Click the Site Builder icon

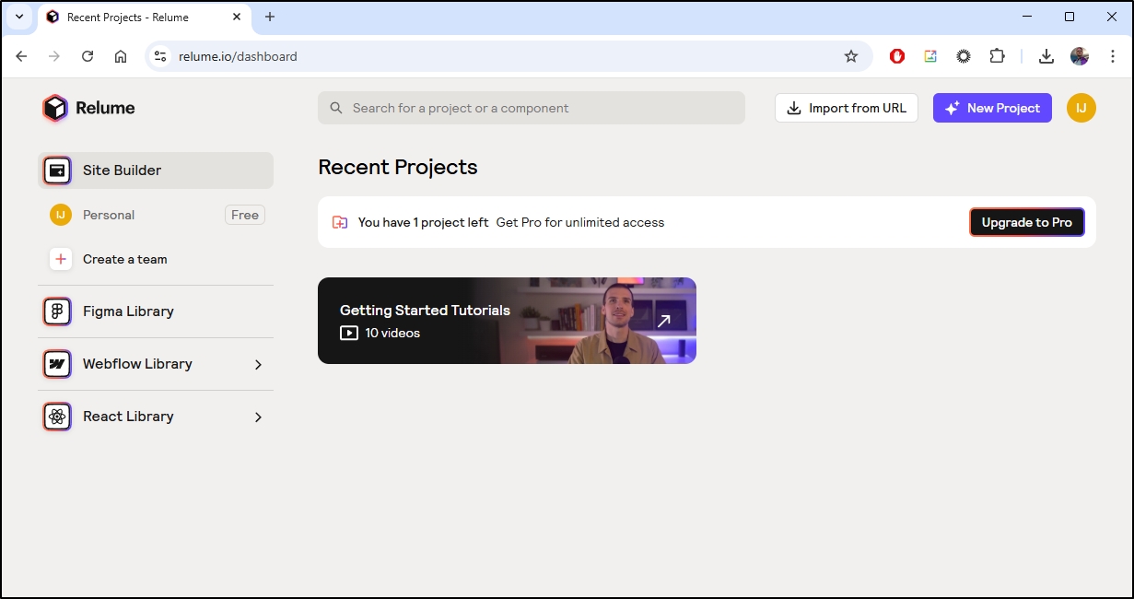point(57,170)
